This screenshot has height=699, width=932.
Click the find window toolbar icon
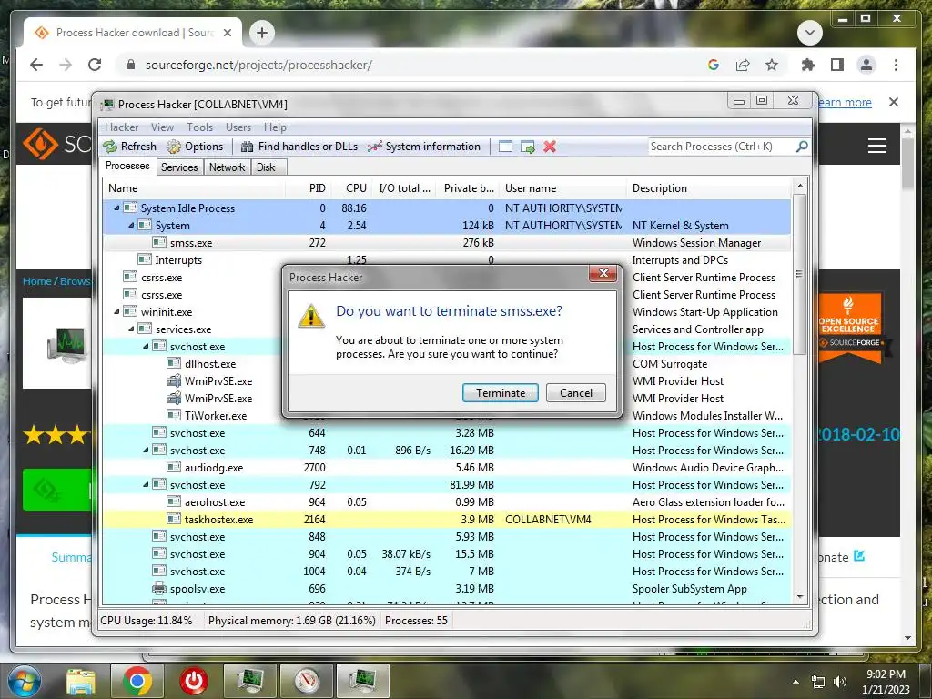tap(505, 147)
